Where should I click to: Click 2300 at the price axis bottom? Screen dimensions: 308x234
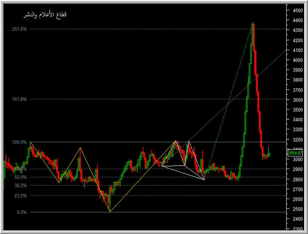(297, 229)
